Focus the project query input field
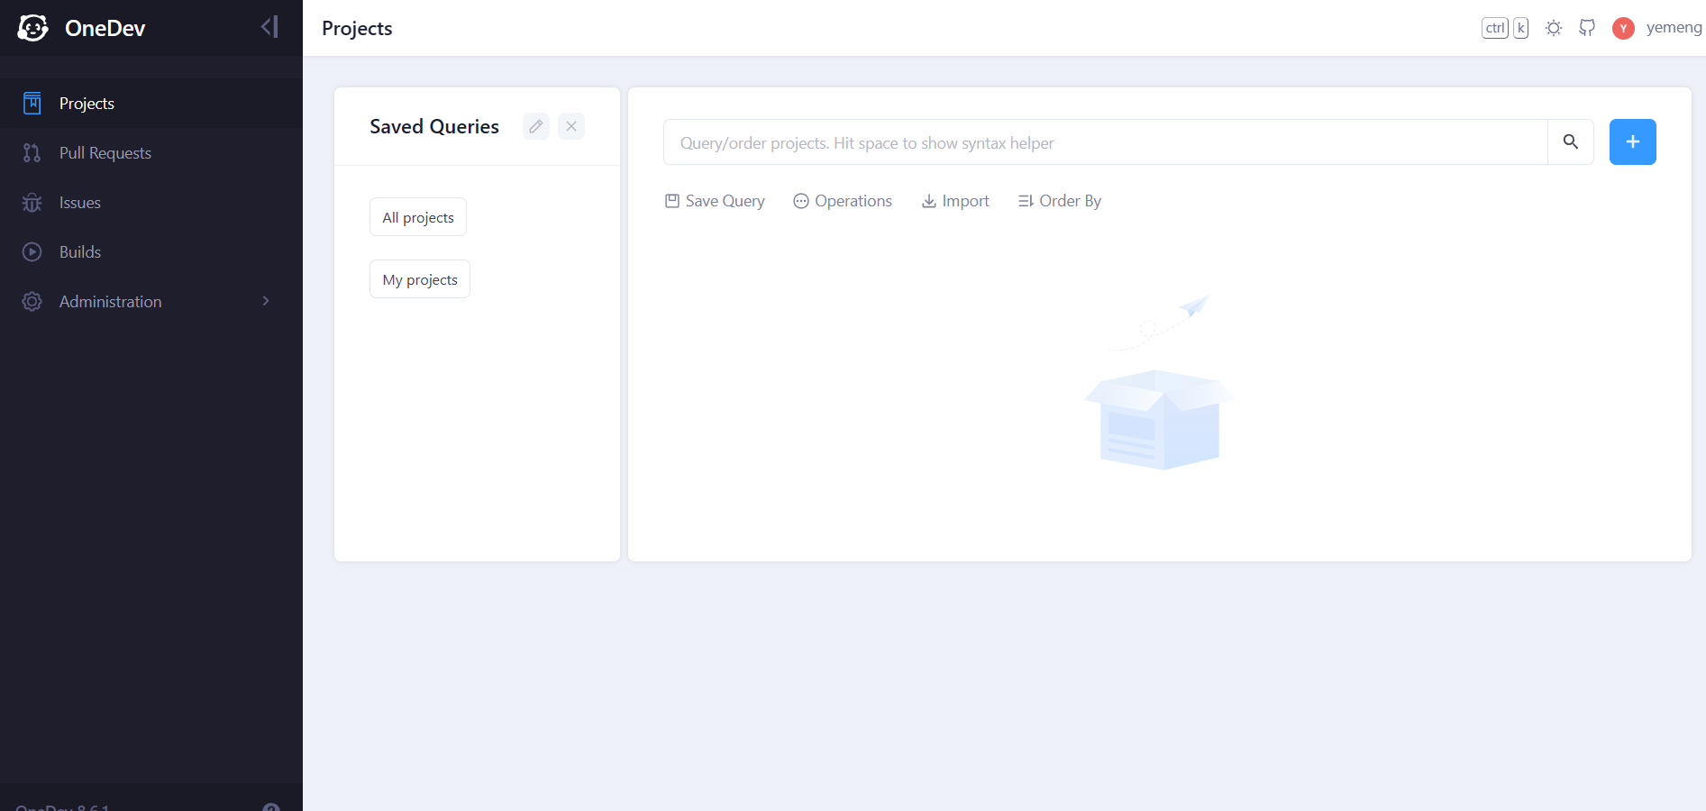This screenshot has width=1706, height=811. [1105, 142]
